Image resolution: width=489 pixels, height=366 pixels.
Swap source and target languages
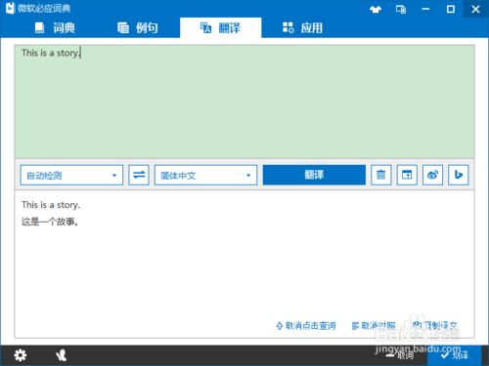point(139,175)
